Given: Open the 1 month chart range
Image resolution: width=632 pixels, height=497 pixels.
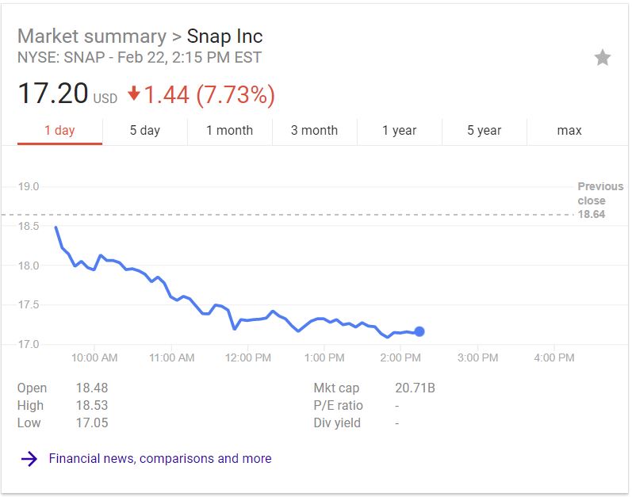Looking at the screenshot, I should [x=230, y=131].
